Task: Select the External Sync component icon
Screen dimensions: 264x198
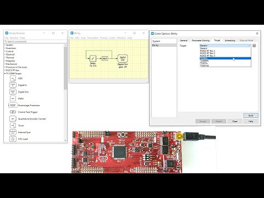Action: [x=13, y=132]
